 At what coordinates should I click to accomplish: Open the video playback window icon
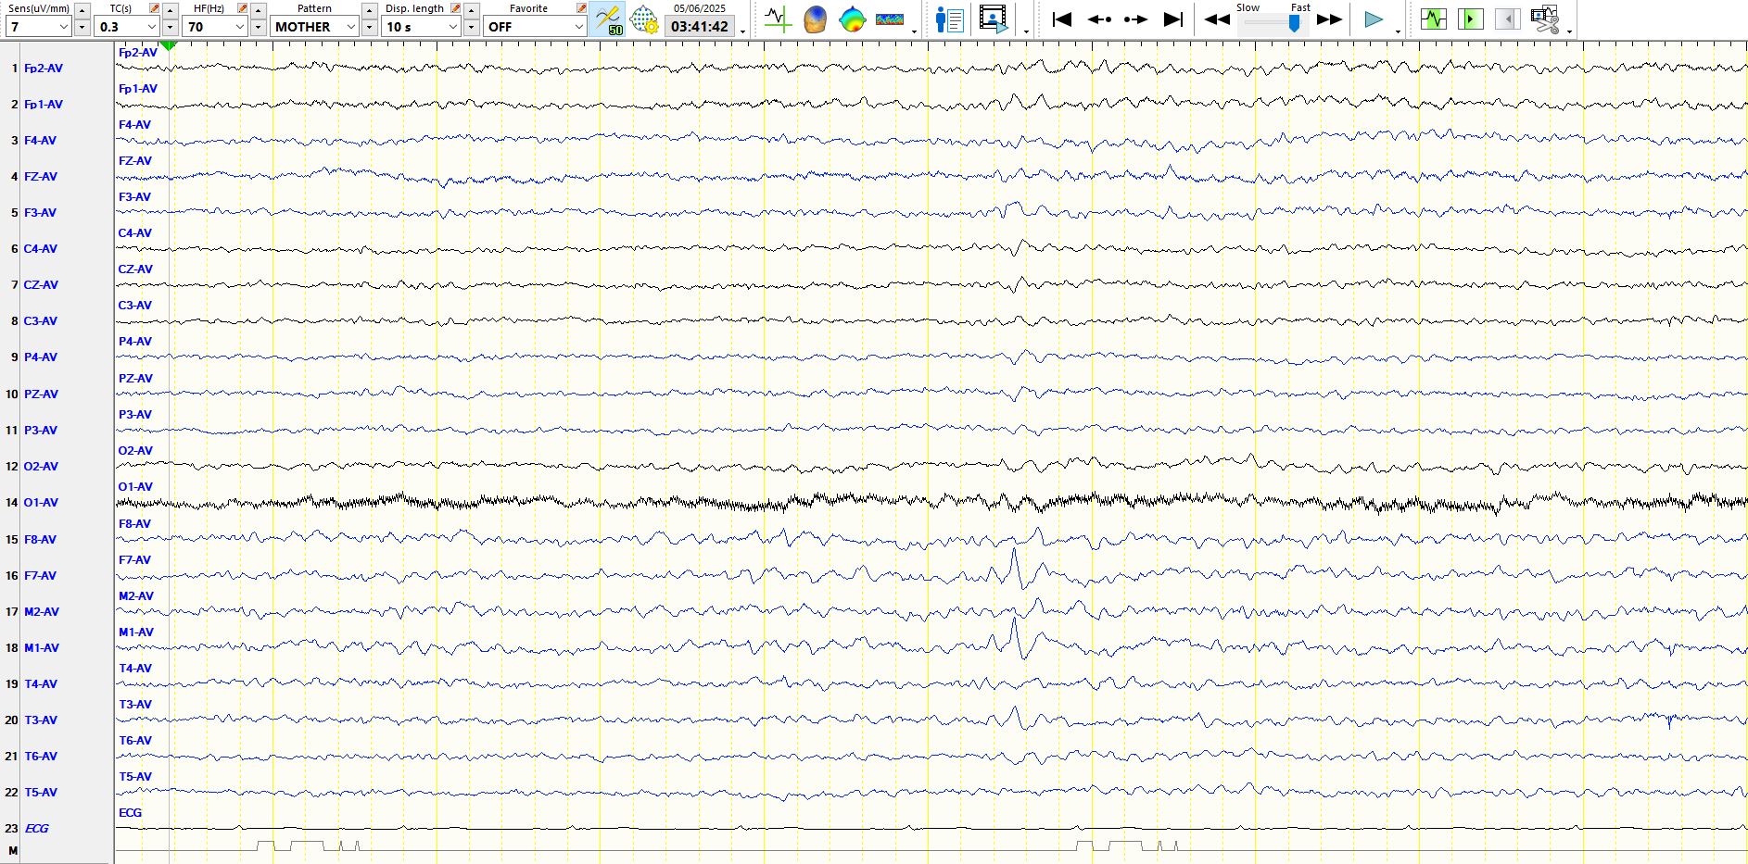click(x=994, y=19)
